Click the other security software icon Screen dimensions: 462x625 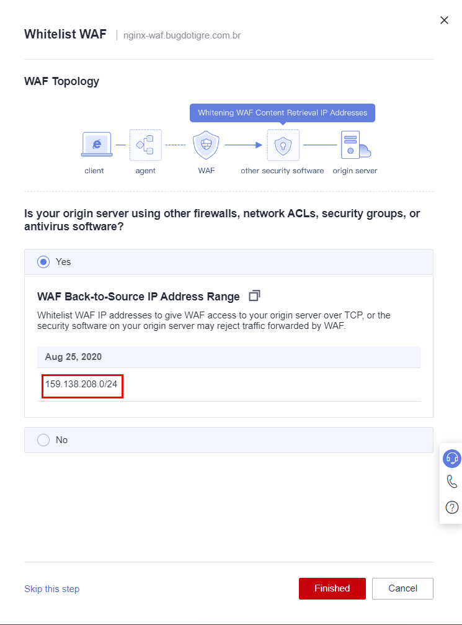pyautogui.click(x=283, y=145)
